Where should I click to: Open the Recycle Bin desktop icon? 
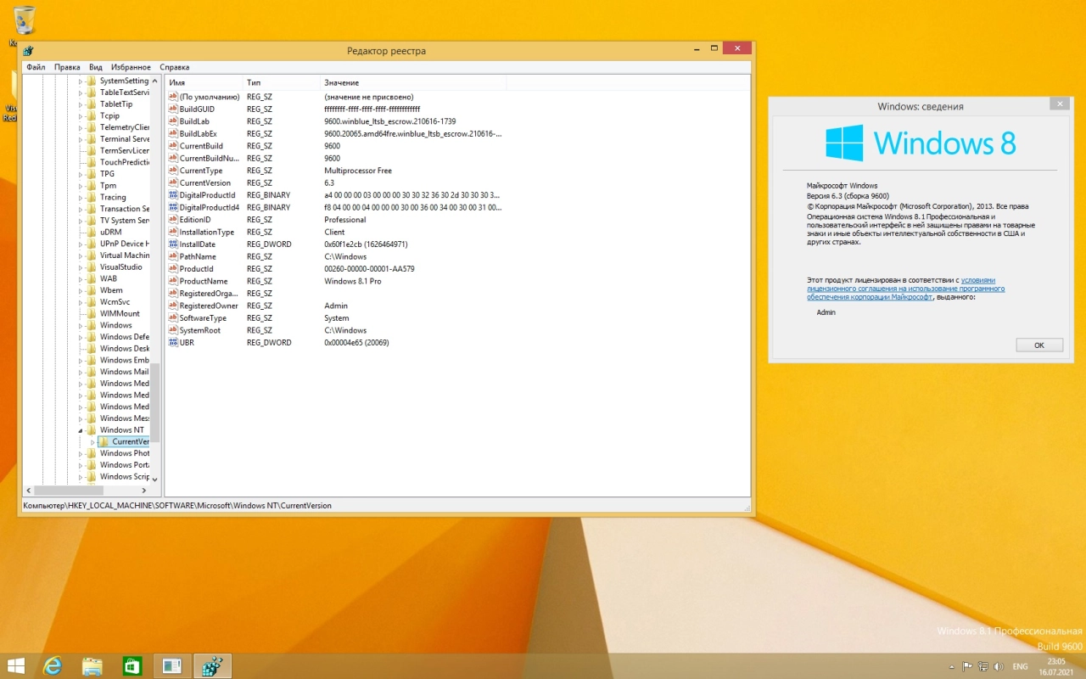[x=25, y=20]
